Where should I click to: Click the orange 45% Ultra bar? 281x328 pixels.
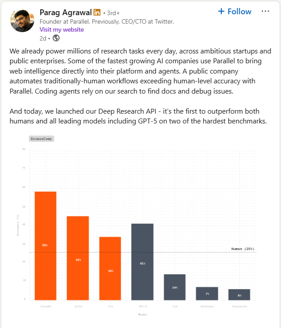click(78, 258)
